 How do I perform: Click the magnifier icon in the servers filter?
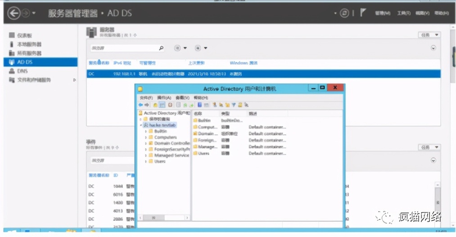point(161,48)
